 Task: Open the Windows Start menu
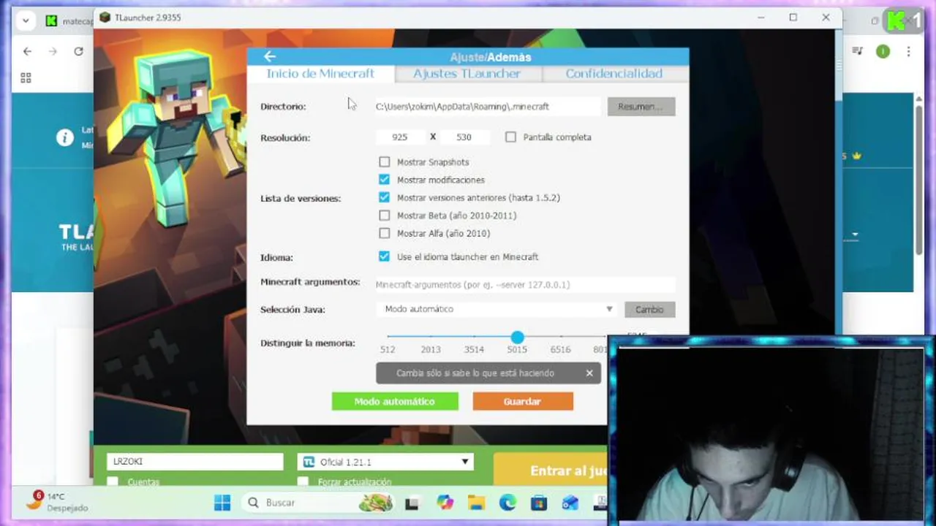(222, 503)
